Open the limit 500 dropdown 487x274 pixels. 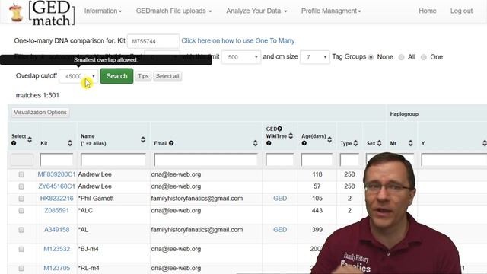click(x=241, y=57)
